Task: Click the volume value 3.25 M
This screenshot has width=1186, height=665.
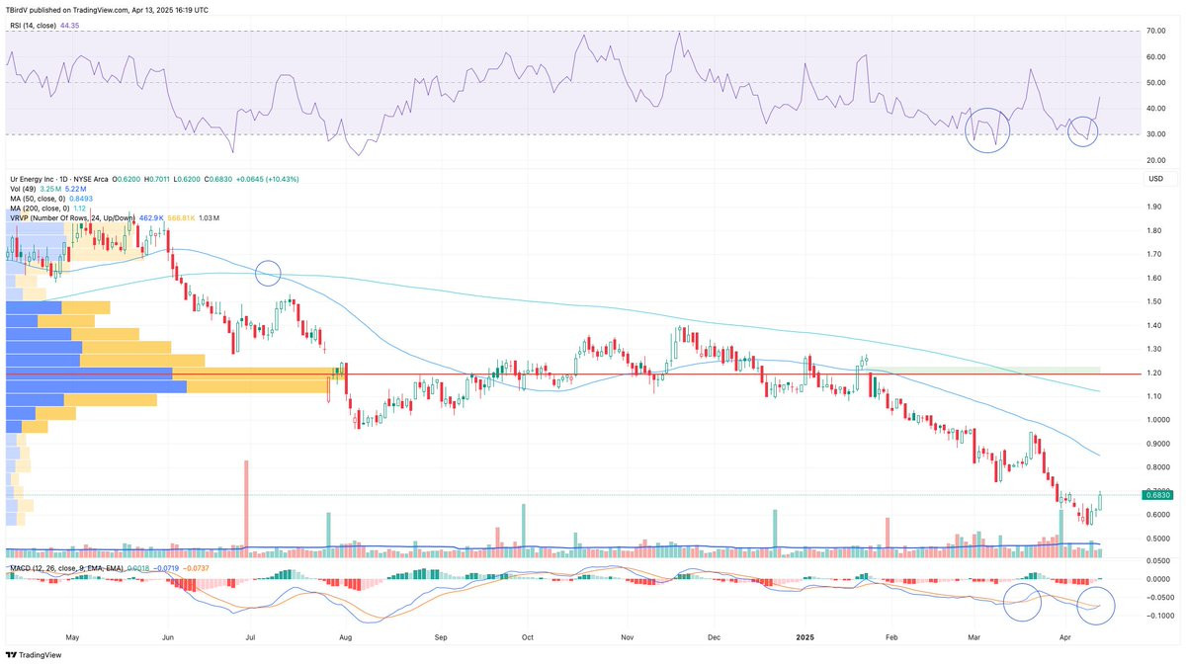Action: point(49,188)
